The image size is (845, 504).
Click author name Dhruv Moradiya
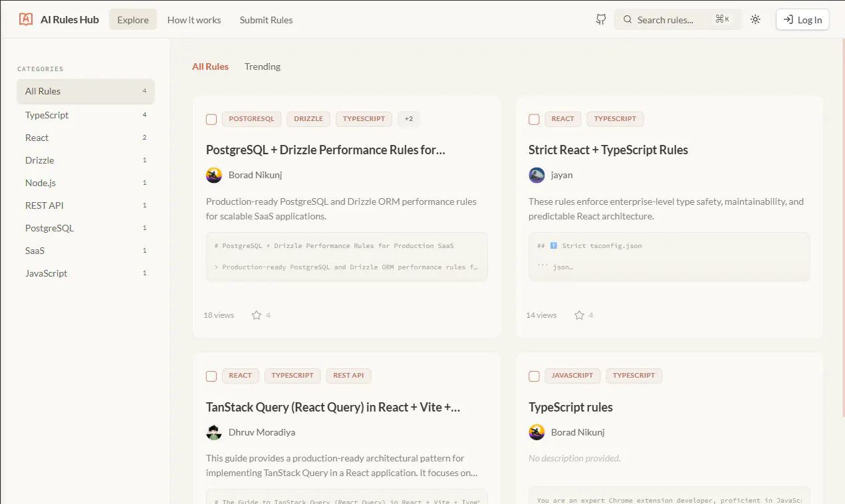coord(262,432)
